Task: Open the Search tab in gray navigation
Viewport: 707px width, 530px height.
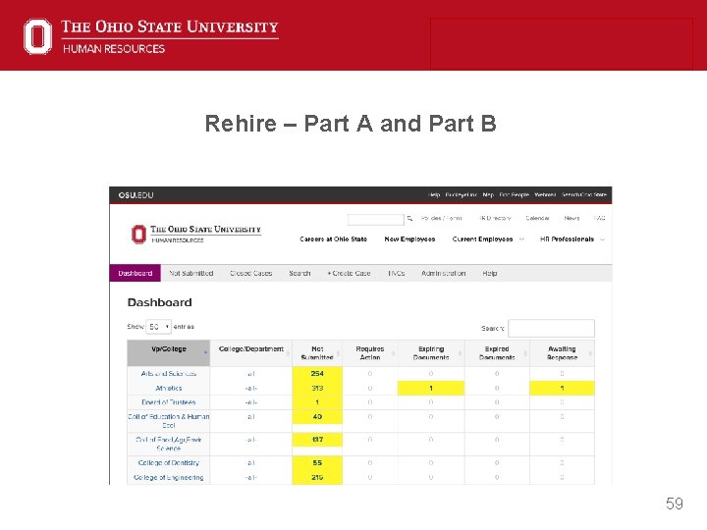Action: (299, 273)
